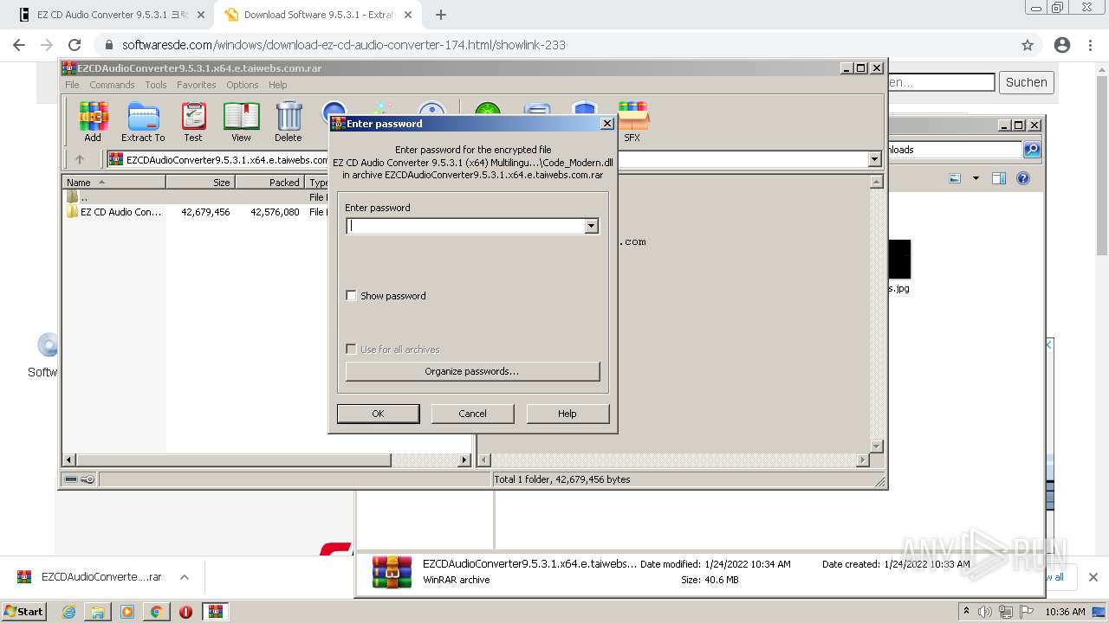1109x623 pixels.
Task: Click the Suchen search button
Action: pos(1027,82)
